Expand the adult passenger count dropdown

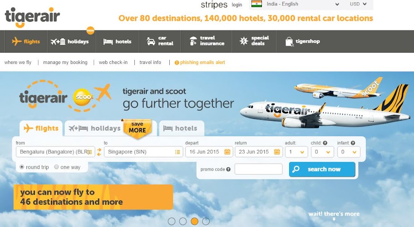(x=296, y=152)
